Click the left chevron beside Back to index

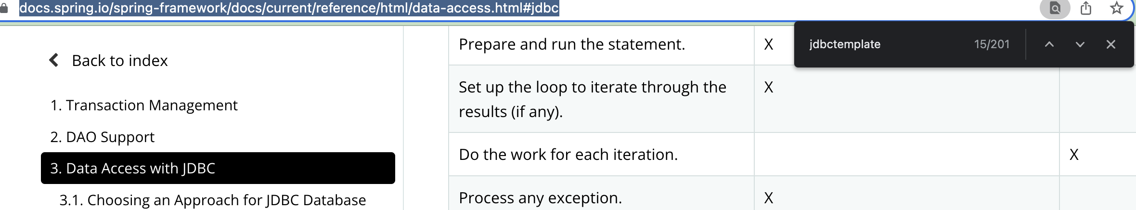tap(54, 60)
